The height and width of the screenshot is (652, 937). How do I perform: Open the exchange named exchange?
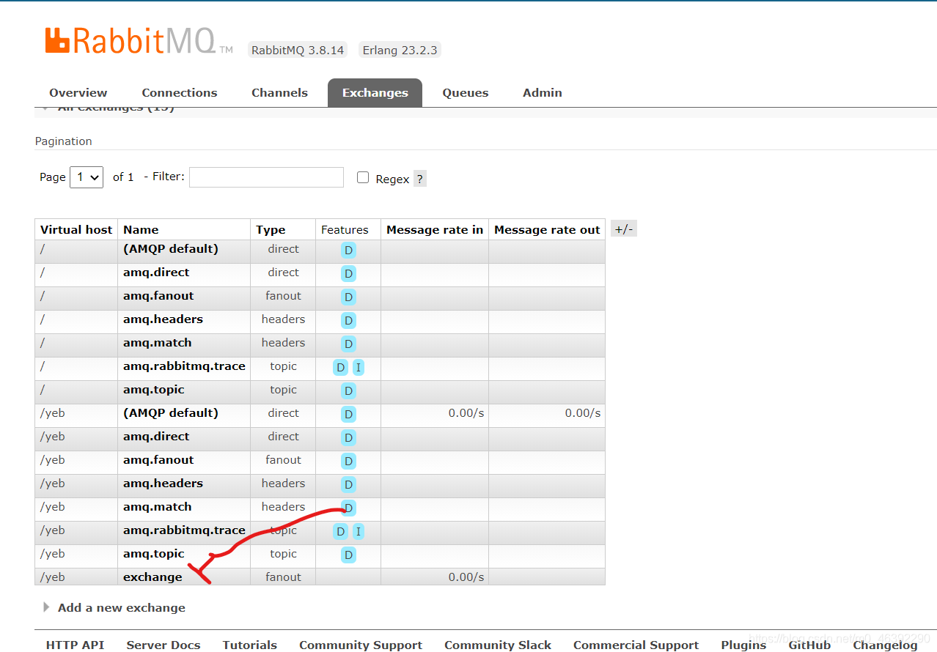coord(153,577)
